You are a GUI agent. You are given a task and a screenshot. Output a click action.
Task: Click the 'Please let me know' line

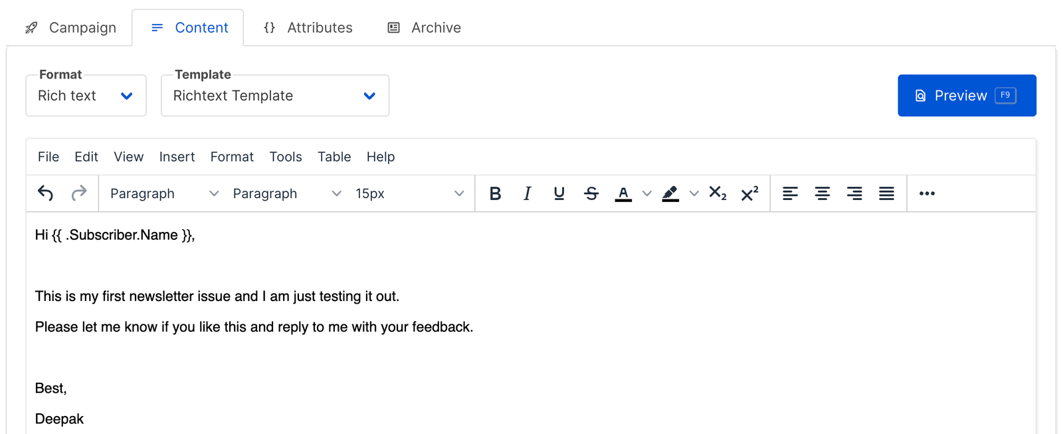click(x=254, y=327)
